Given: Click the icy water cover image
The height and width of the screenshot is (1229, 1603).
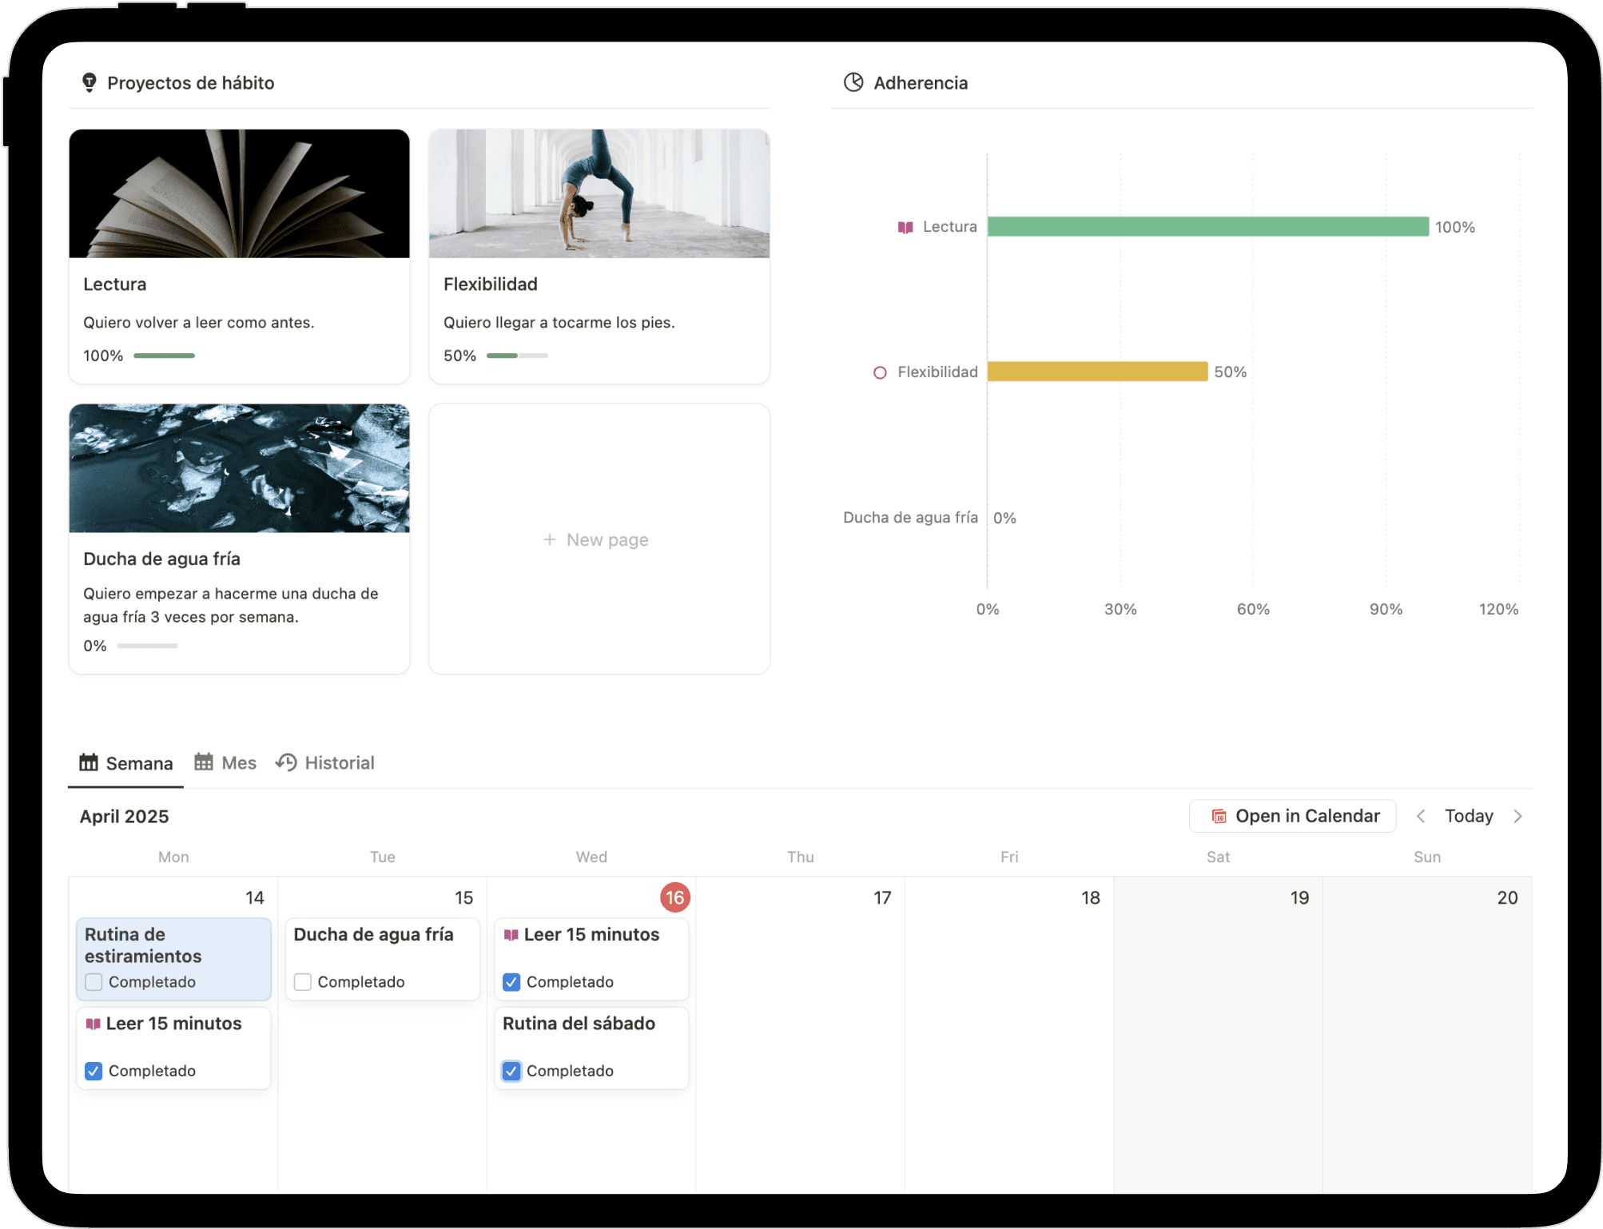Looking at the screenshot, I should (240, 468).
